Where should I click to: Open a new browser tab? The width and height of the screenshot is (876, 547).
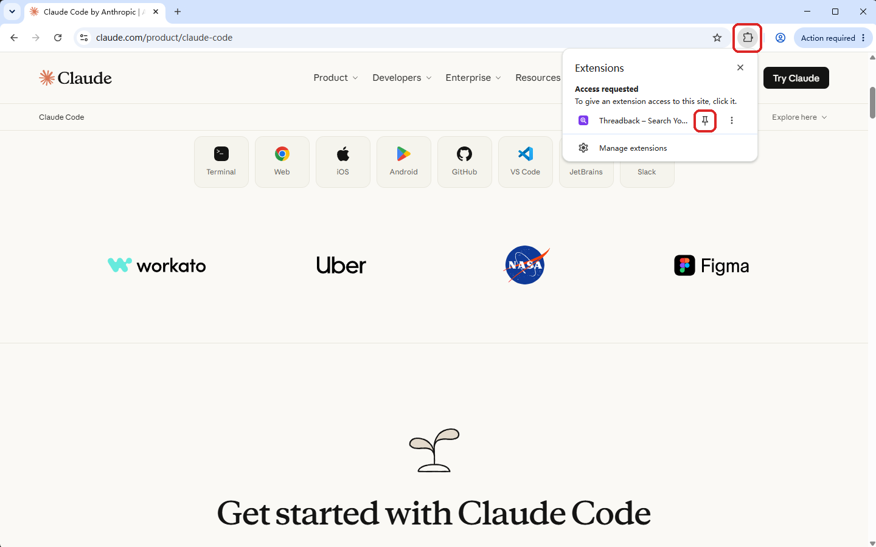tap(178, 12)
